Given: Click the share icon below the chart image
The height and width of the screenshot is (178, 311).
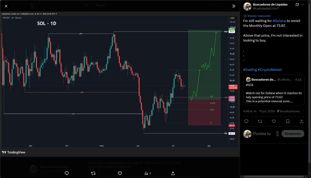Looking at the screenshot, I should pyautogui.click(x=173, y=173).
